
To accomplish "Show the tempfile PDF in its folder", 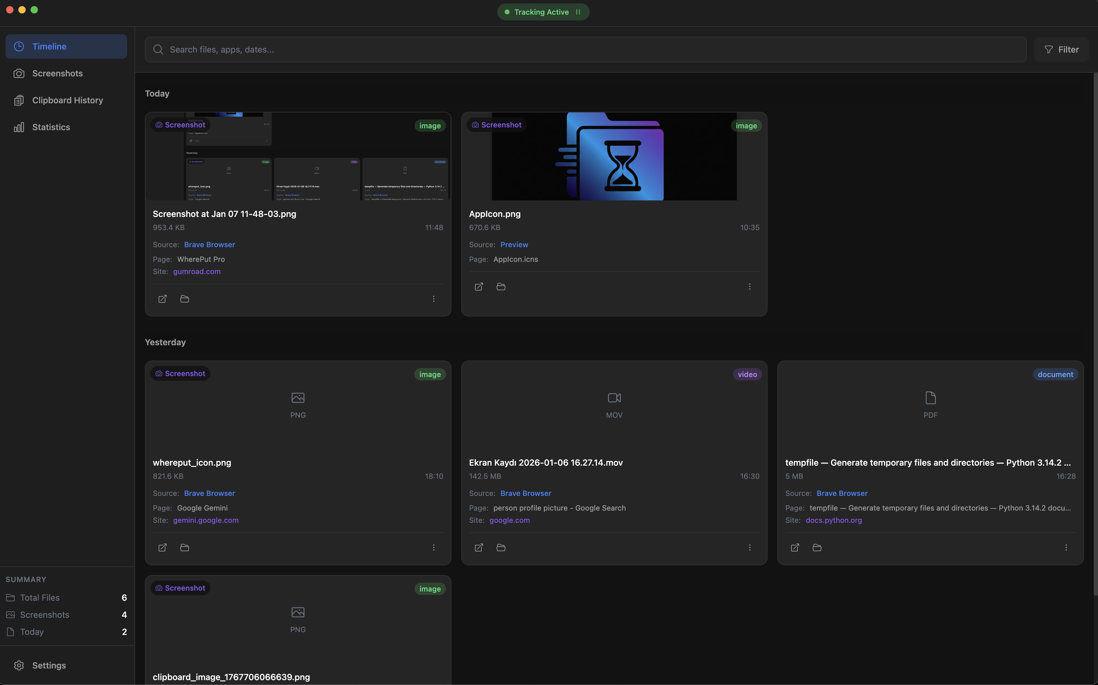I will 816,548.
